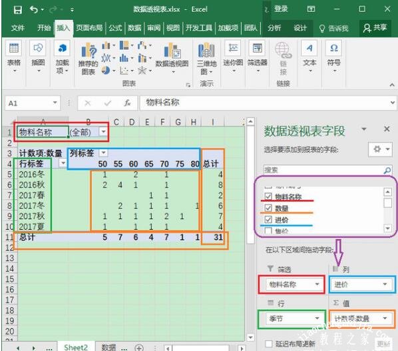
Task: Insert a pie chart from the icon
Action: click(106, 71)
